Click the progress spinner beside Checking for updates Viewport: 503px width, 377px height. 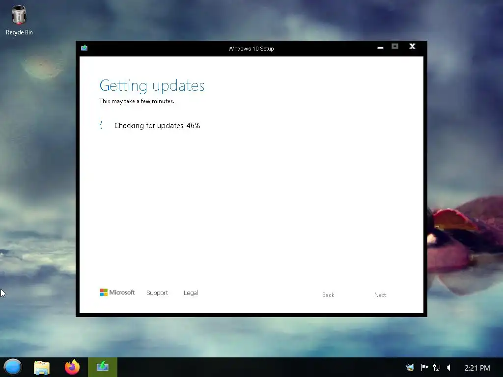click(101, 125)
